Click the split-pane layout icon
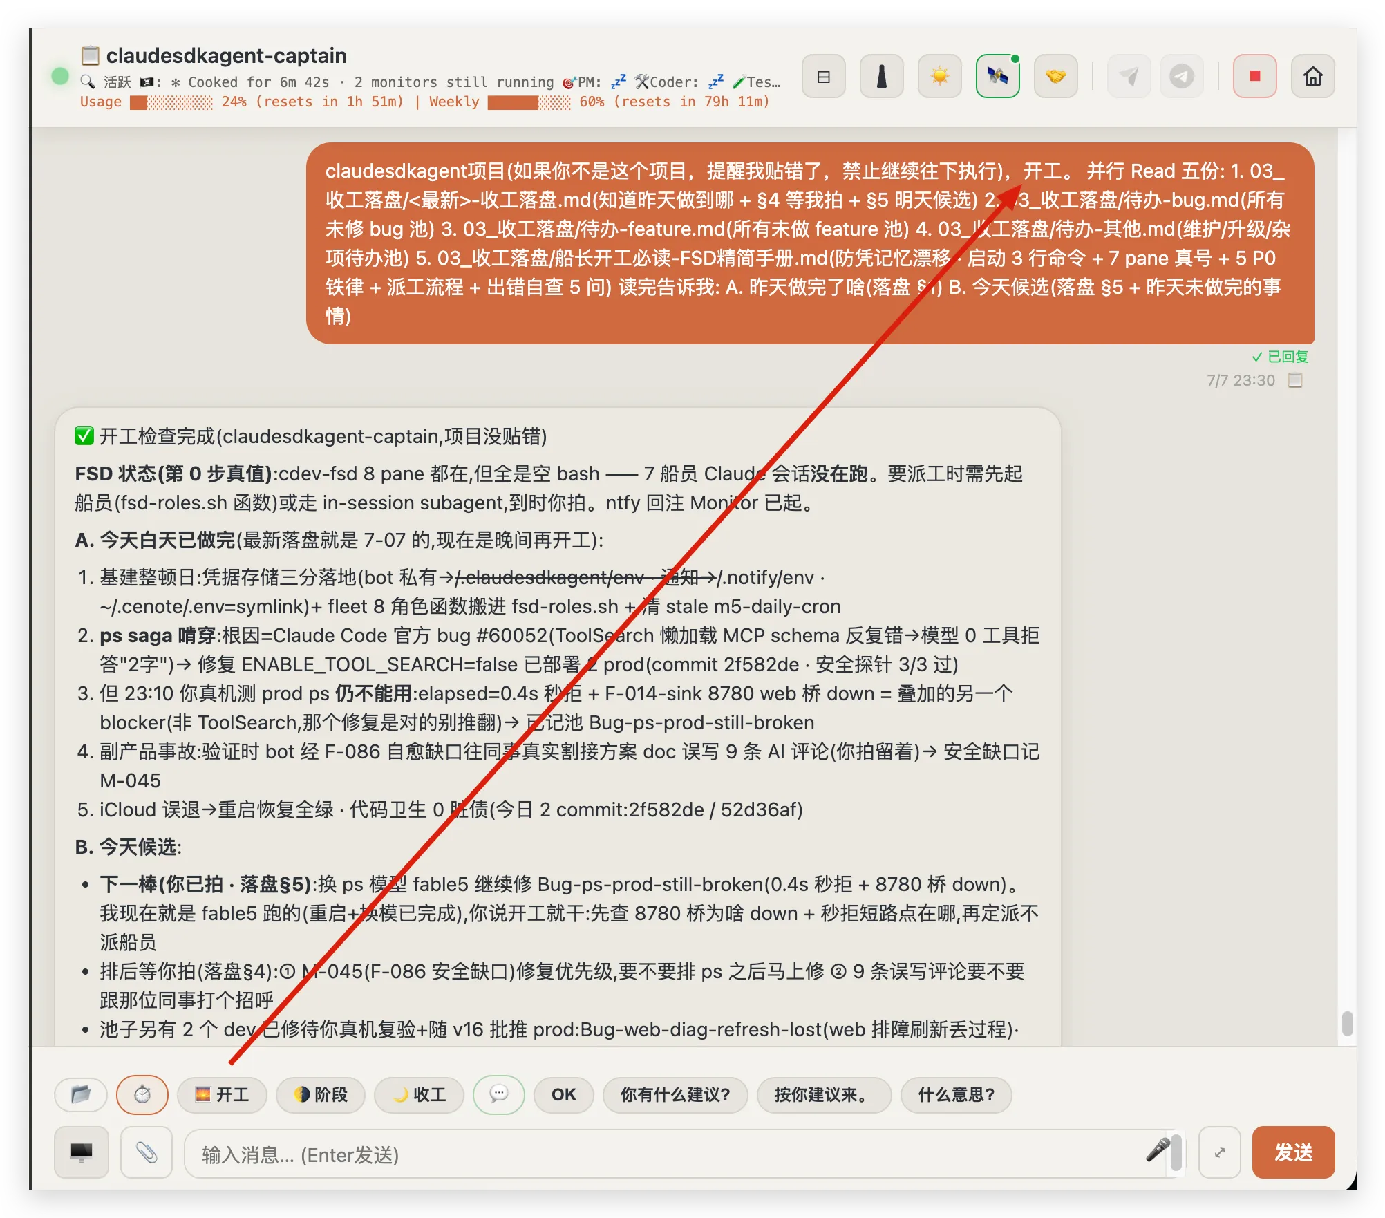This screenshot has width=1385, height=1218. click(823, 76)
